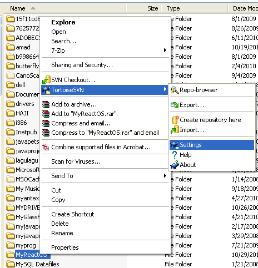Viewport: 258px width, 268px height.
Task: Click the dell folder icon
Action: pyautogui.click(x=10, y=85)
